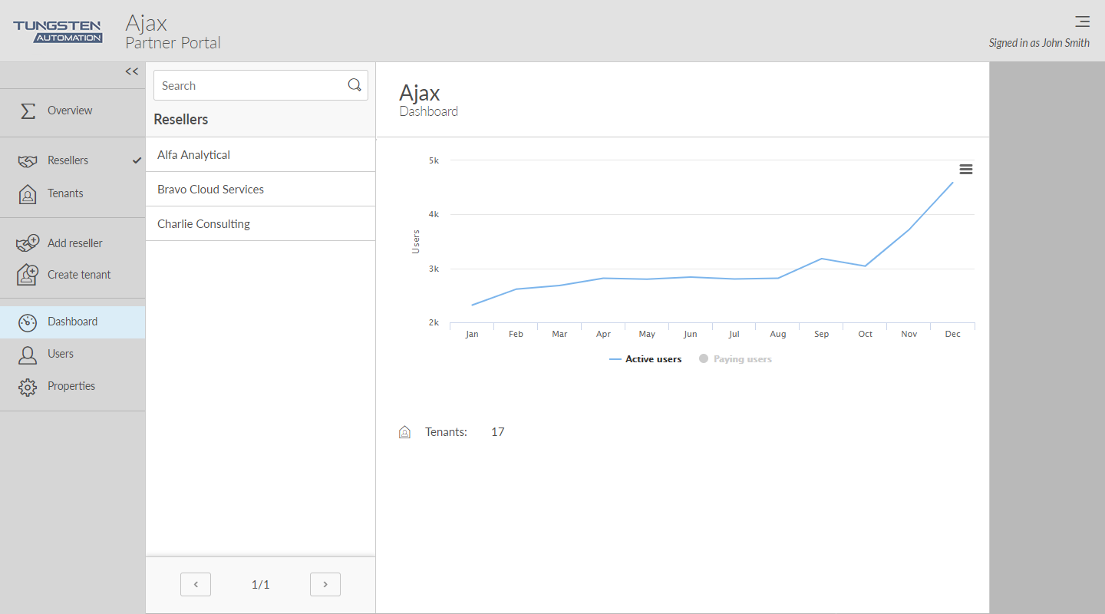
Task: Click into the Search input field
Action: [249, 86]
